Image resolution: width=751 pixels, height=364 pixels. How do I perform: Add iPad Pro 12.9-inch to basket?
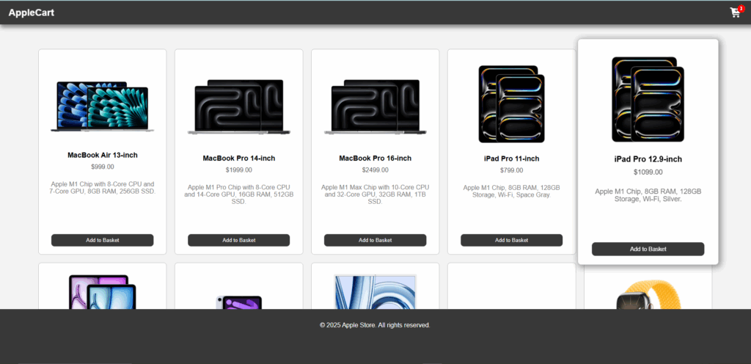click(648, 249)
